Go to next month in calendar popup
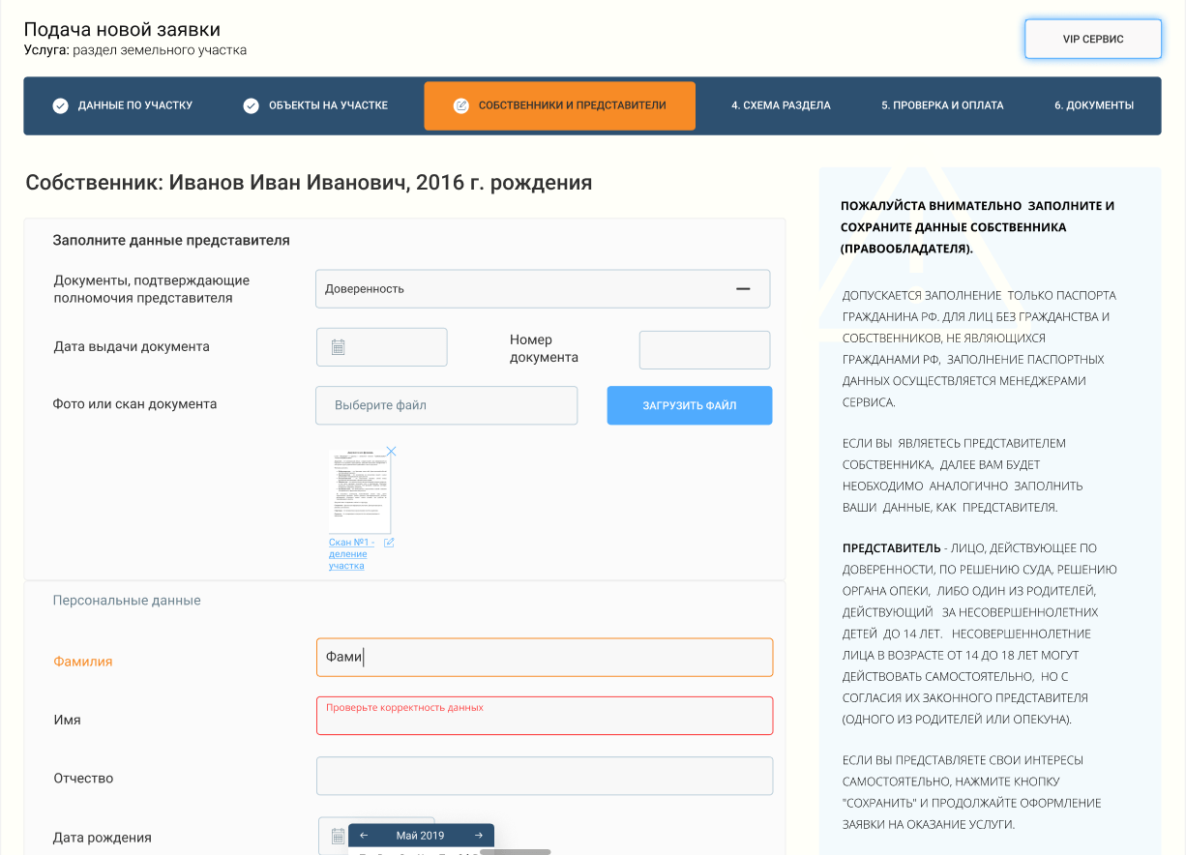 pyautogui.click(x=479, y=835)
